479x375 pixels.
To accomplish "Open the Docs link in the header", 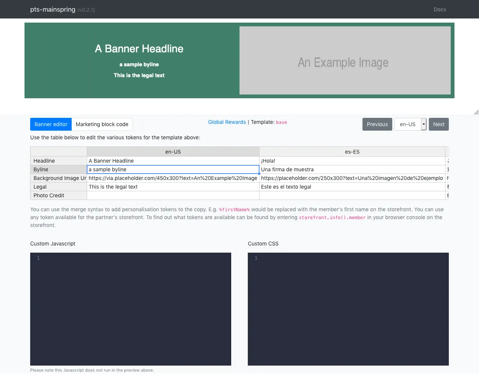I will pos(439,9).
